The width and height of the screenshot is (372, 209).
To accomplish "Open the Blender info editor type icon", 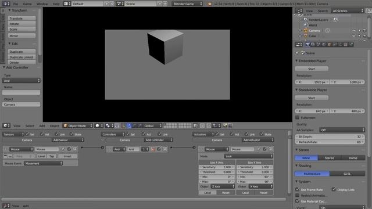I will tap(6, 4).
